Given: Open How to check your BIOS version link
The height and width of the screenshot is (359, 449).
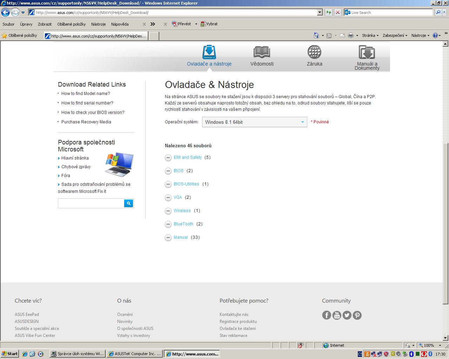Looking at the screenshot, I should (93, 113).
